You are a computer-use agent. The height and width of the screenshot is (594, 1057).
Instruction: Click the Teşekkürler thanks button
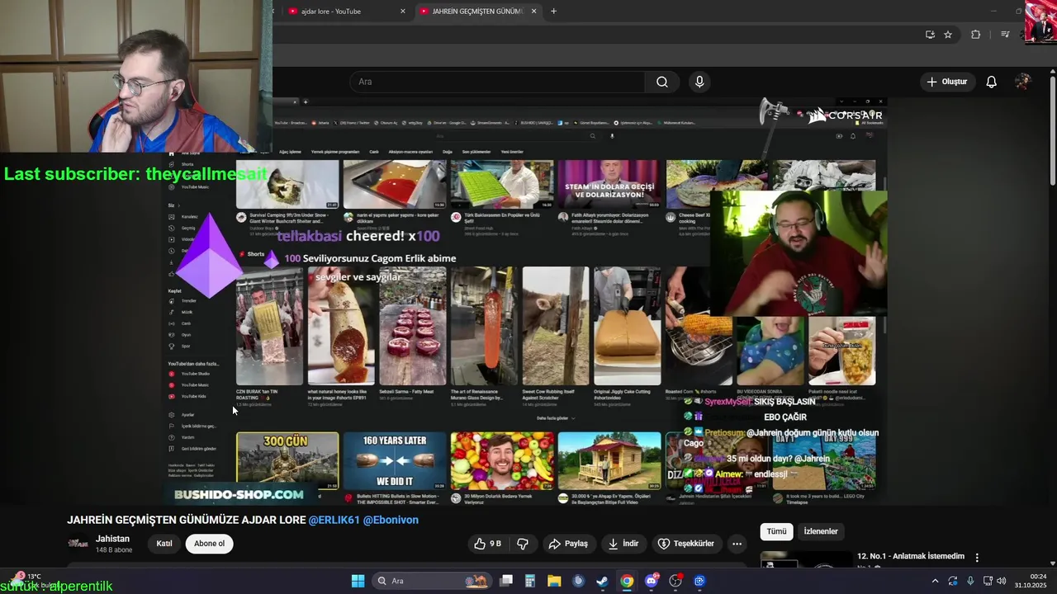point(685,544)
